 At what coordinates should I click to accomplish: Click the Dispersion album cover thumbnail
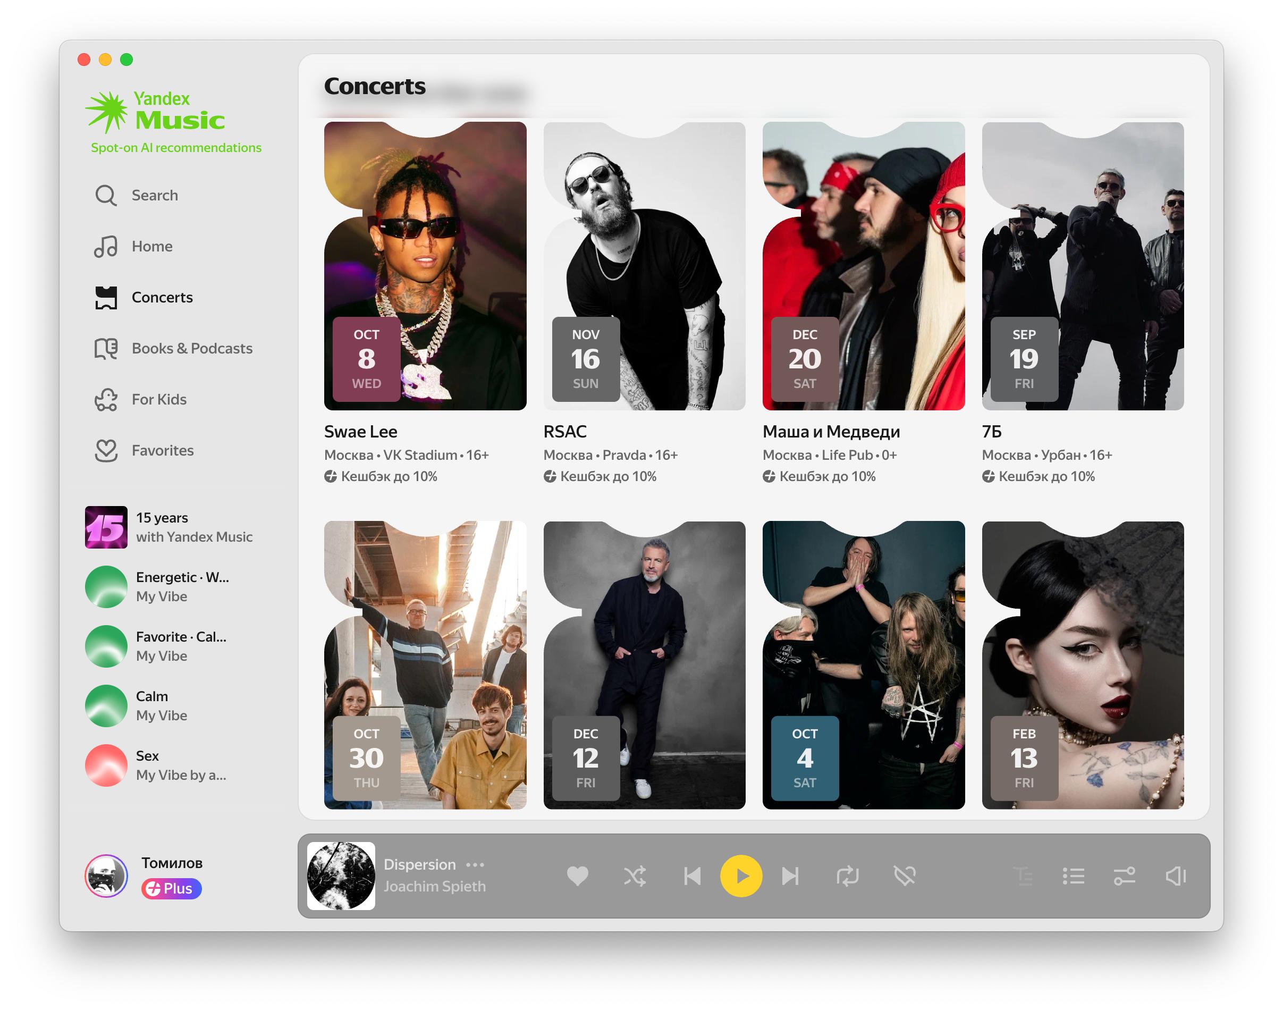(x=341, y=876)
